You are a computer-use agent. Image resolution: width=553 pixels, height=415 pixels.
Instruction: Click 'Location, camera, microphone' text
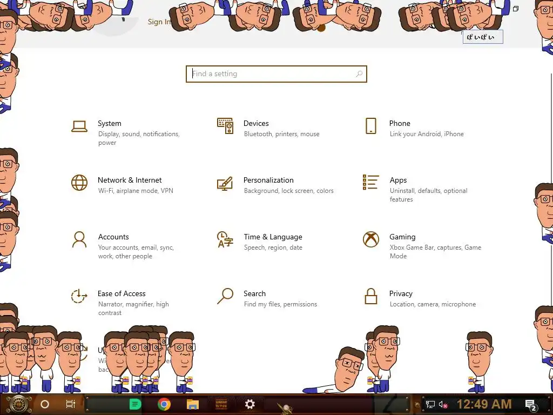(433, 304)
